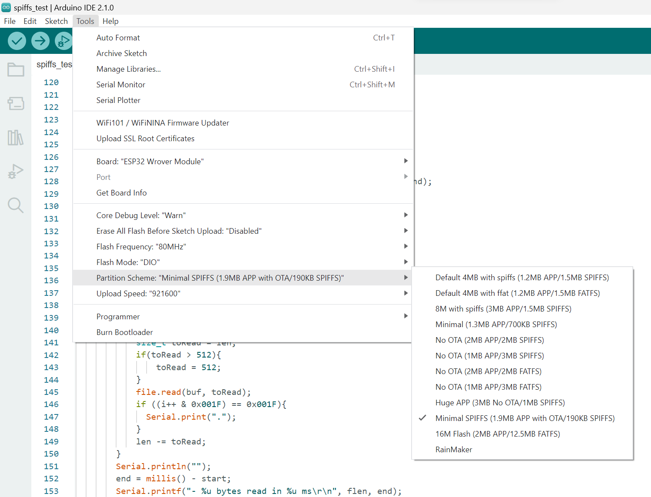Select Minimal (1.3MB APP/700KB SPIFFS) scheme
Screen dimensions: 651x497
[522, 325]
